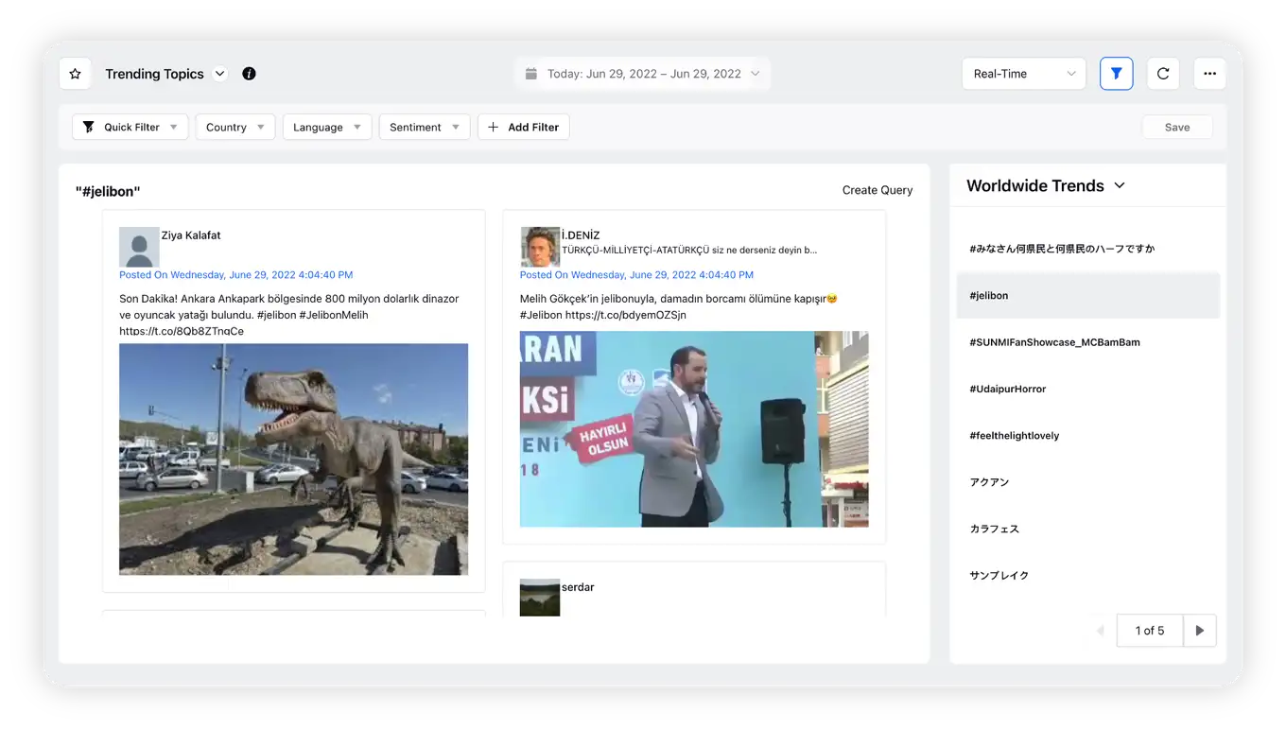Open Ziya Kalafat's avatar
Screen dimensions: 1286x729
pyautogui.click(x=139, y=248)
